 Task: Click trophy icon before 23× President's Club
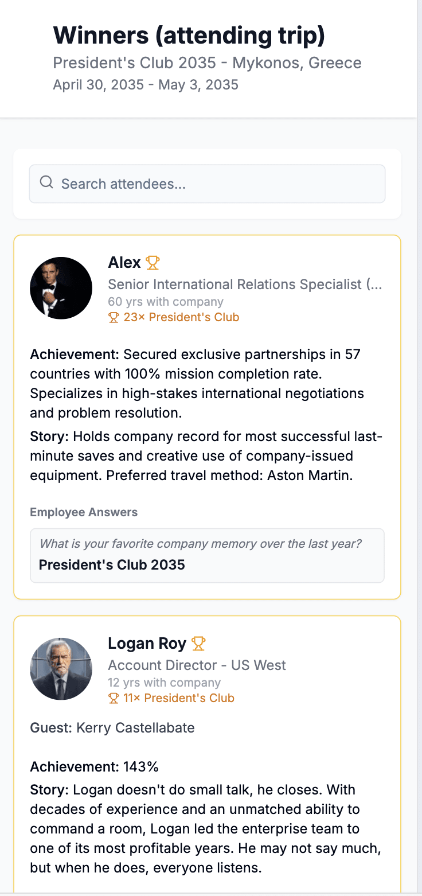point(114,317)
